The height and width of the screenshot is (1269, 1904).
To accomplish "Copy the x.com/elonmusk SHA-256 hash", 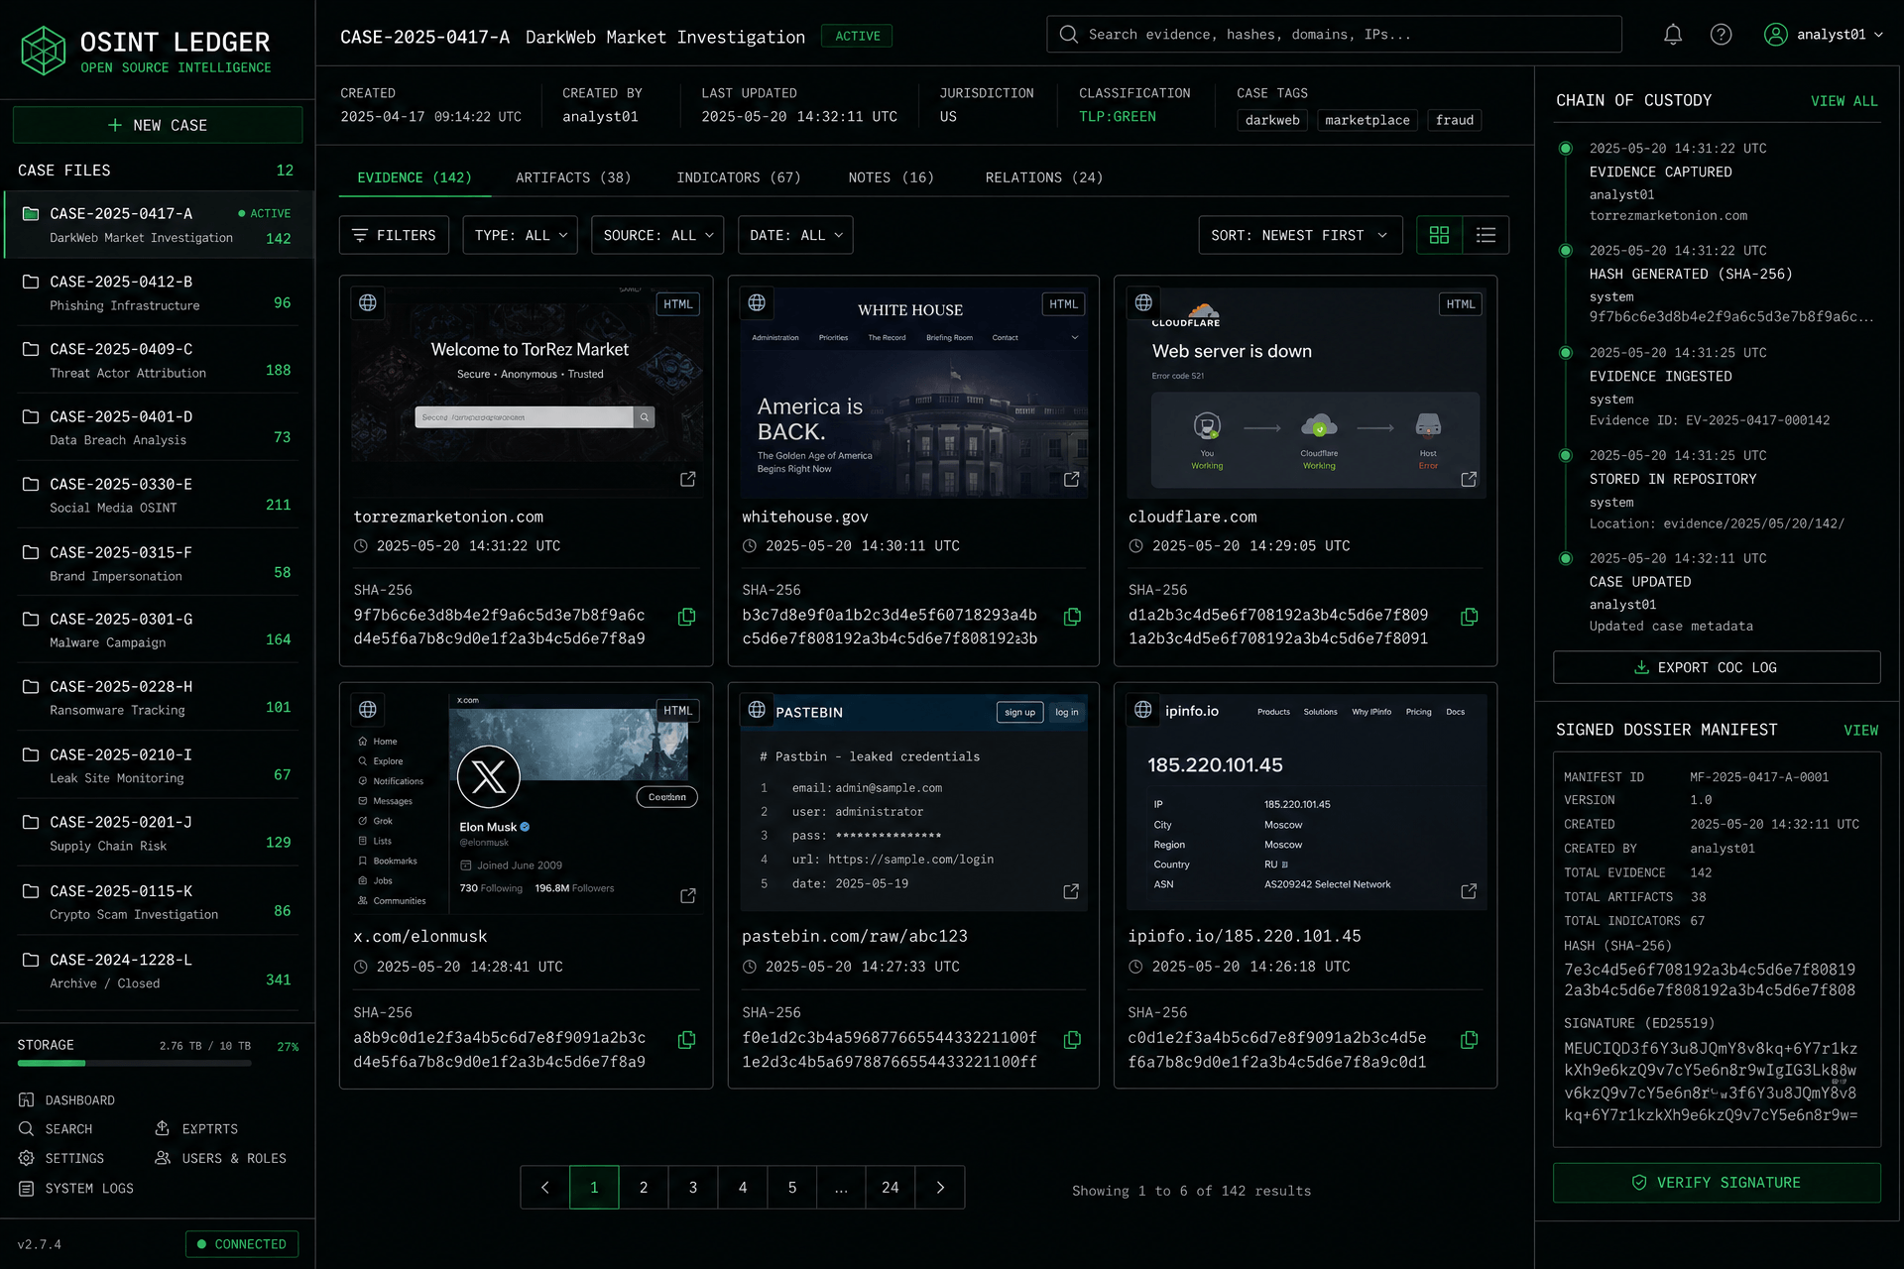I will tap(686, 1040).
